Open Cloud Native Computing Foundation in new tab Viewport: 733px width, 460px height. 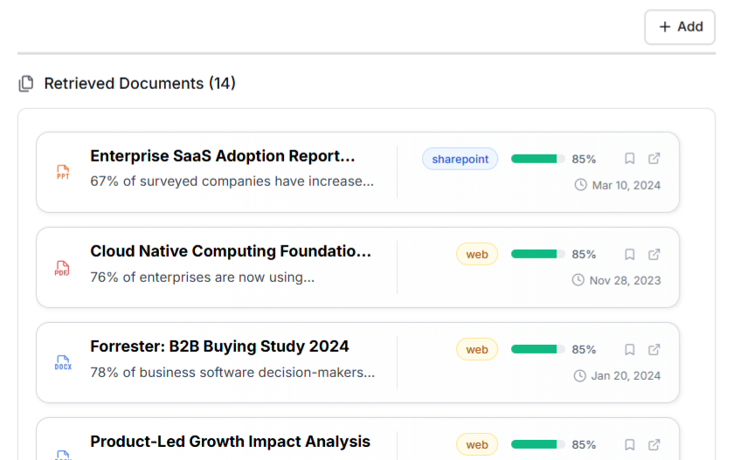(x=654, y=254)
